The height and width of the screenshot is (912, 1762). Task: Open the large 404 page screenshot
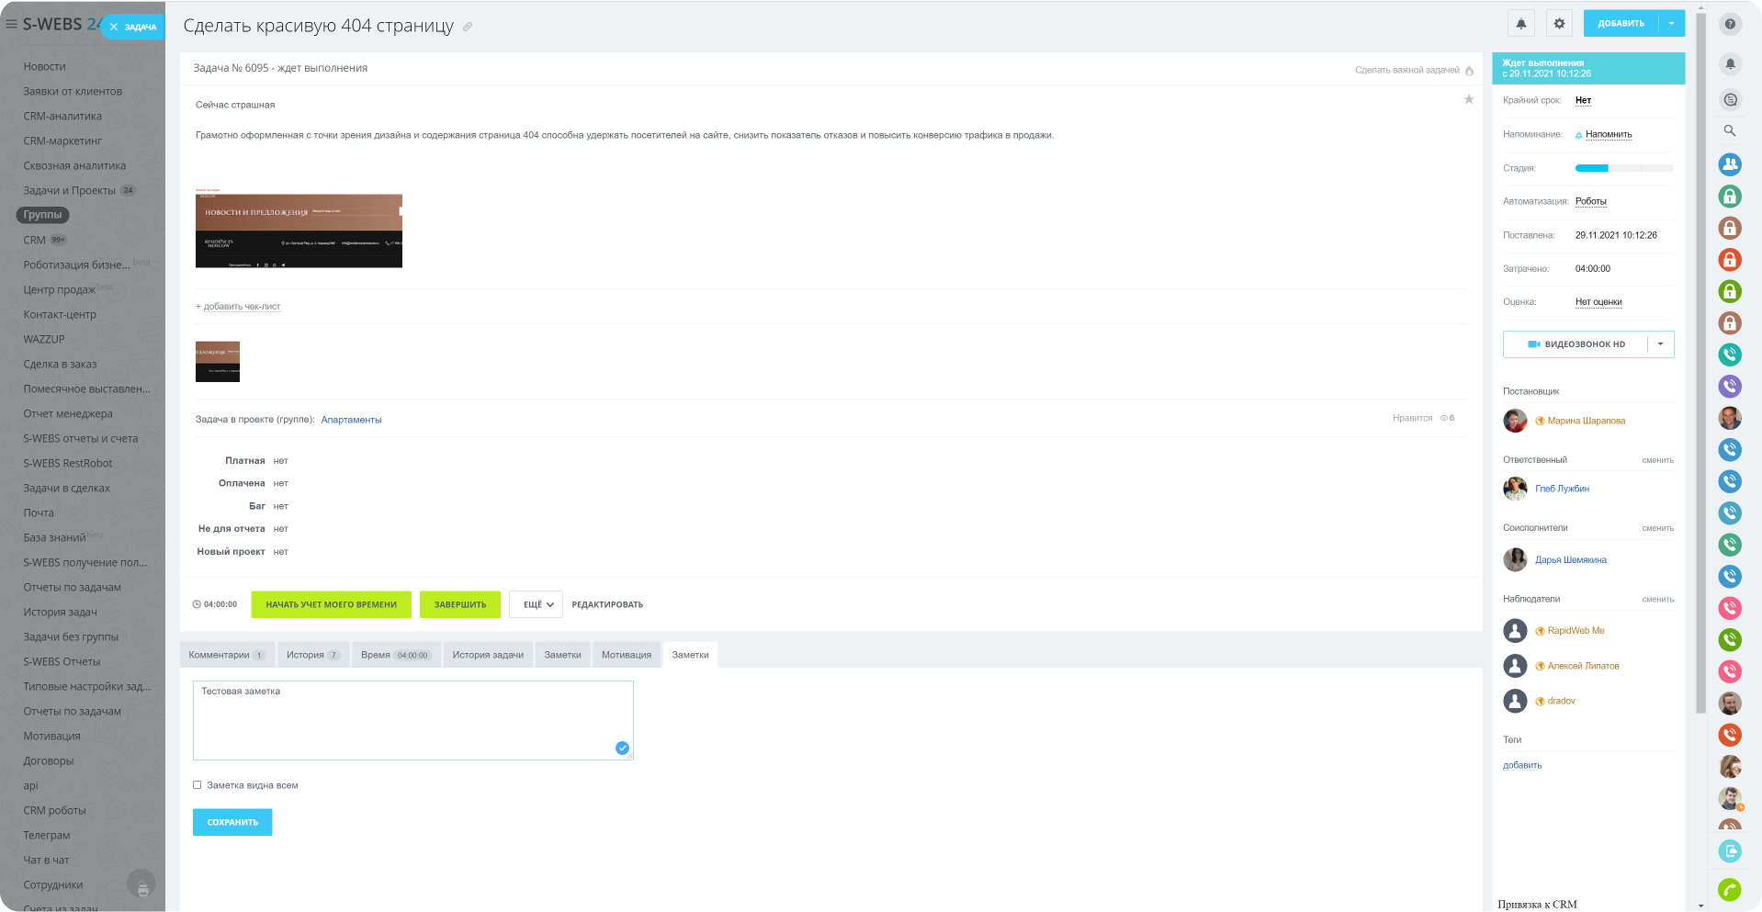pyautogui.click(x=299, y=231)
